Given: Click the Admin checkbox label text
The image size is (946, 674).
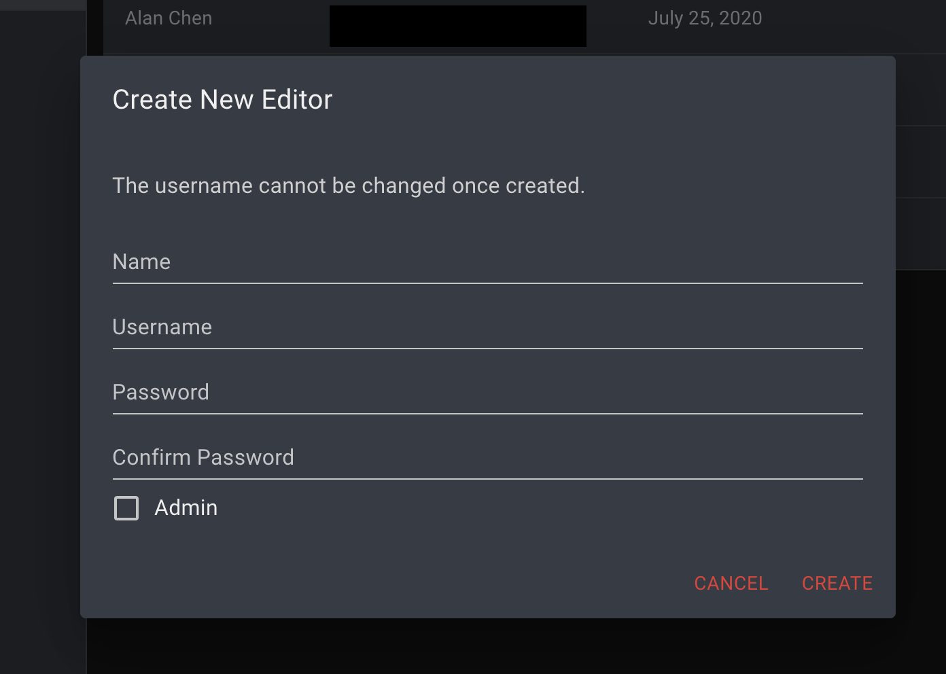Looking at the screenshot, I should 186,508.
